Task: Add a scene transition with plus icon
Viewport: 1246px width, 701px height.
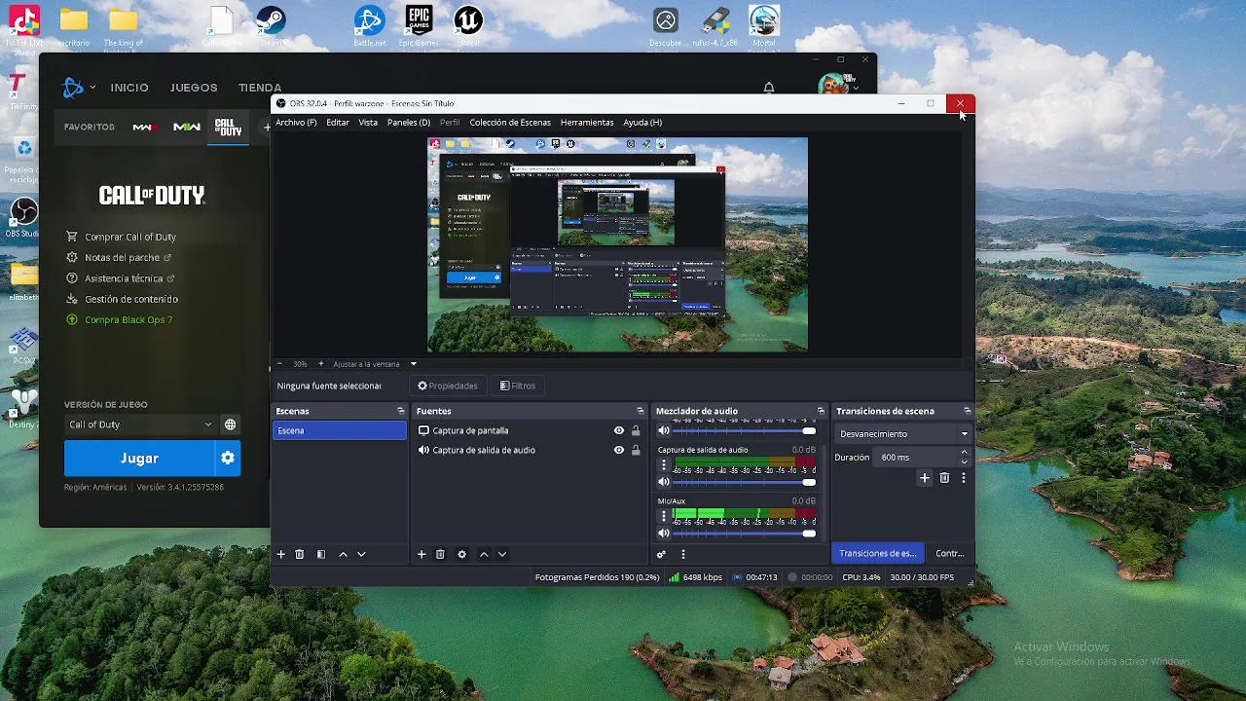Action: click(925, 478)
